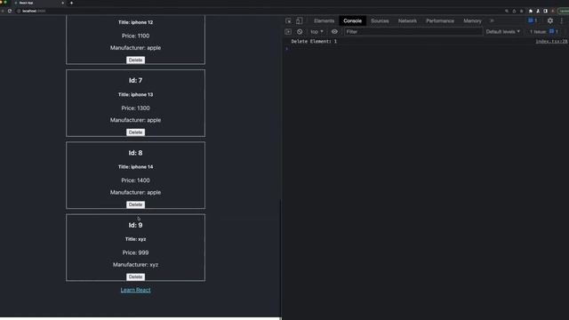Open the Default levels dropdown
Screen dimensions: 569x320
coord(502,32)
